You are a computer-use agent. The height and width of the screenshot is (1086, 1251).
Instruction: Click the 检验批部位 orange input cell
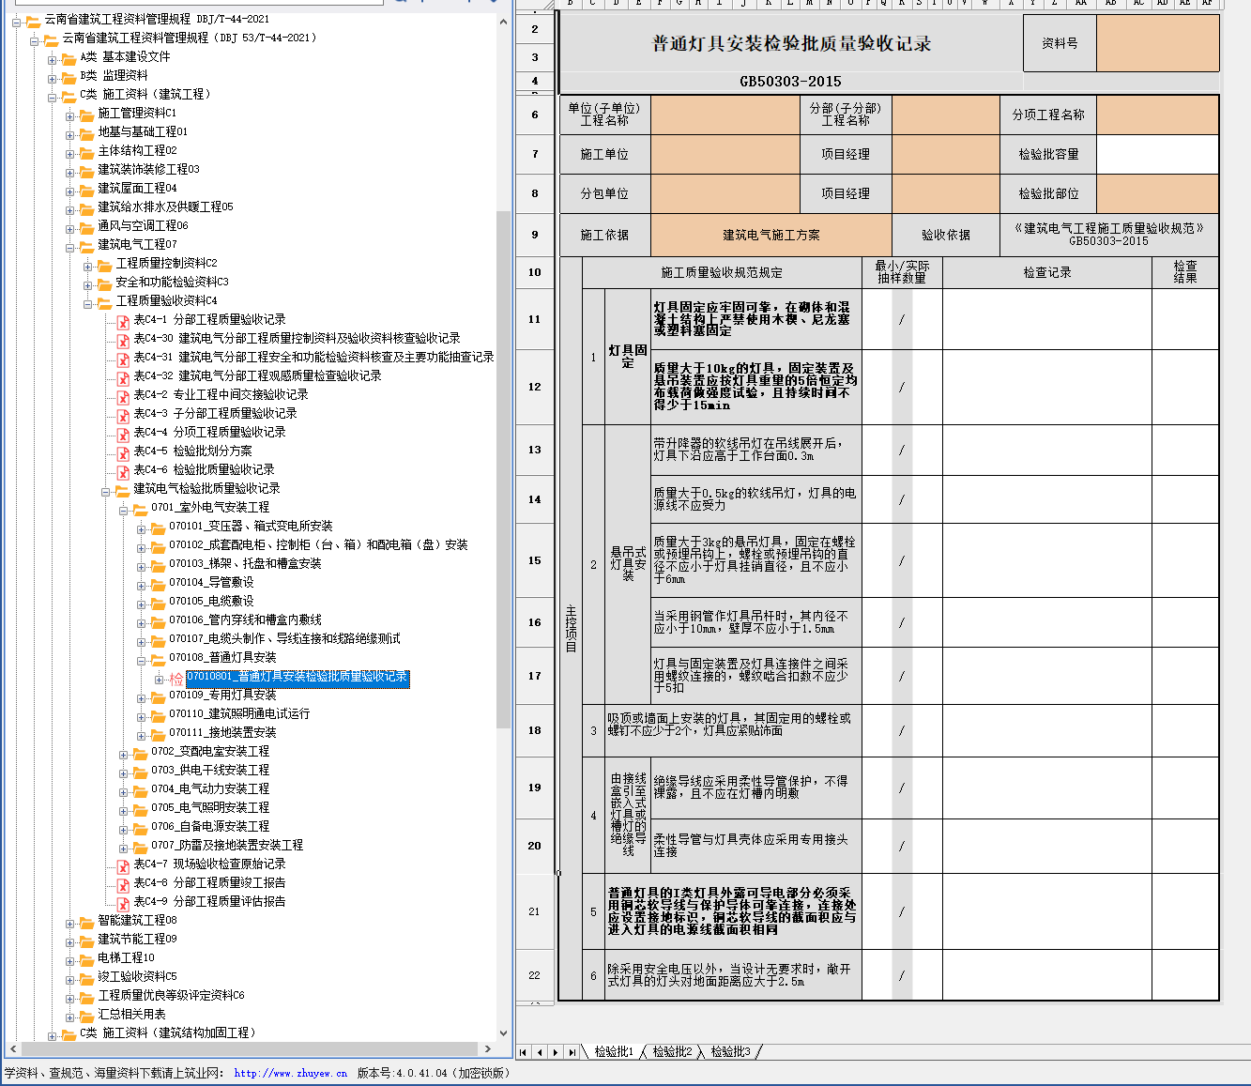pyautogui.click(x=1157, y=193)
